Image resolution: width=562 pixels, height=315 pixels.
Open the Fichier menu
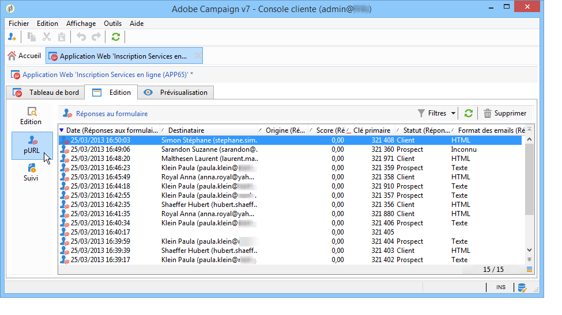(18, 24)
